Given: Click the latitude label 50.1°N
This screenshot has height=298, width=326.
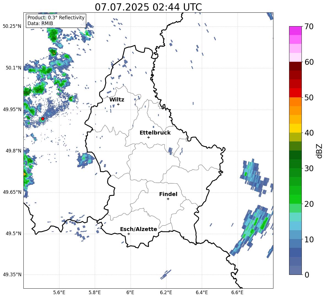Looking at the screenshot, I should coord(13,68).
